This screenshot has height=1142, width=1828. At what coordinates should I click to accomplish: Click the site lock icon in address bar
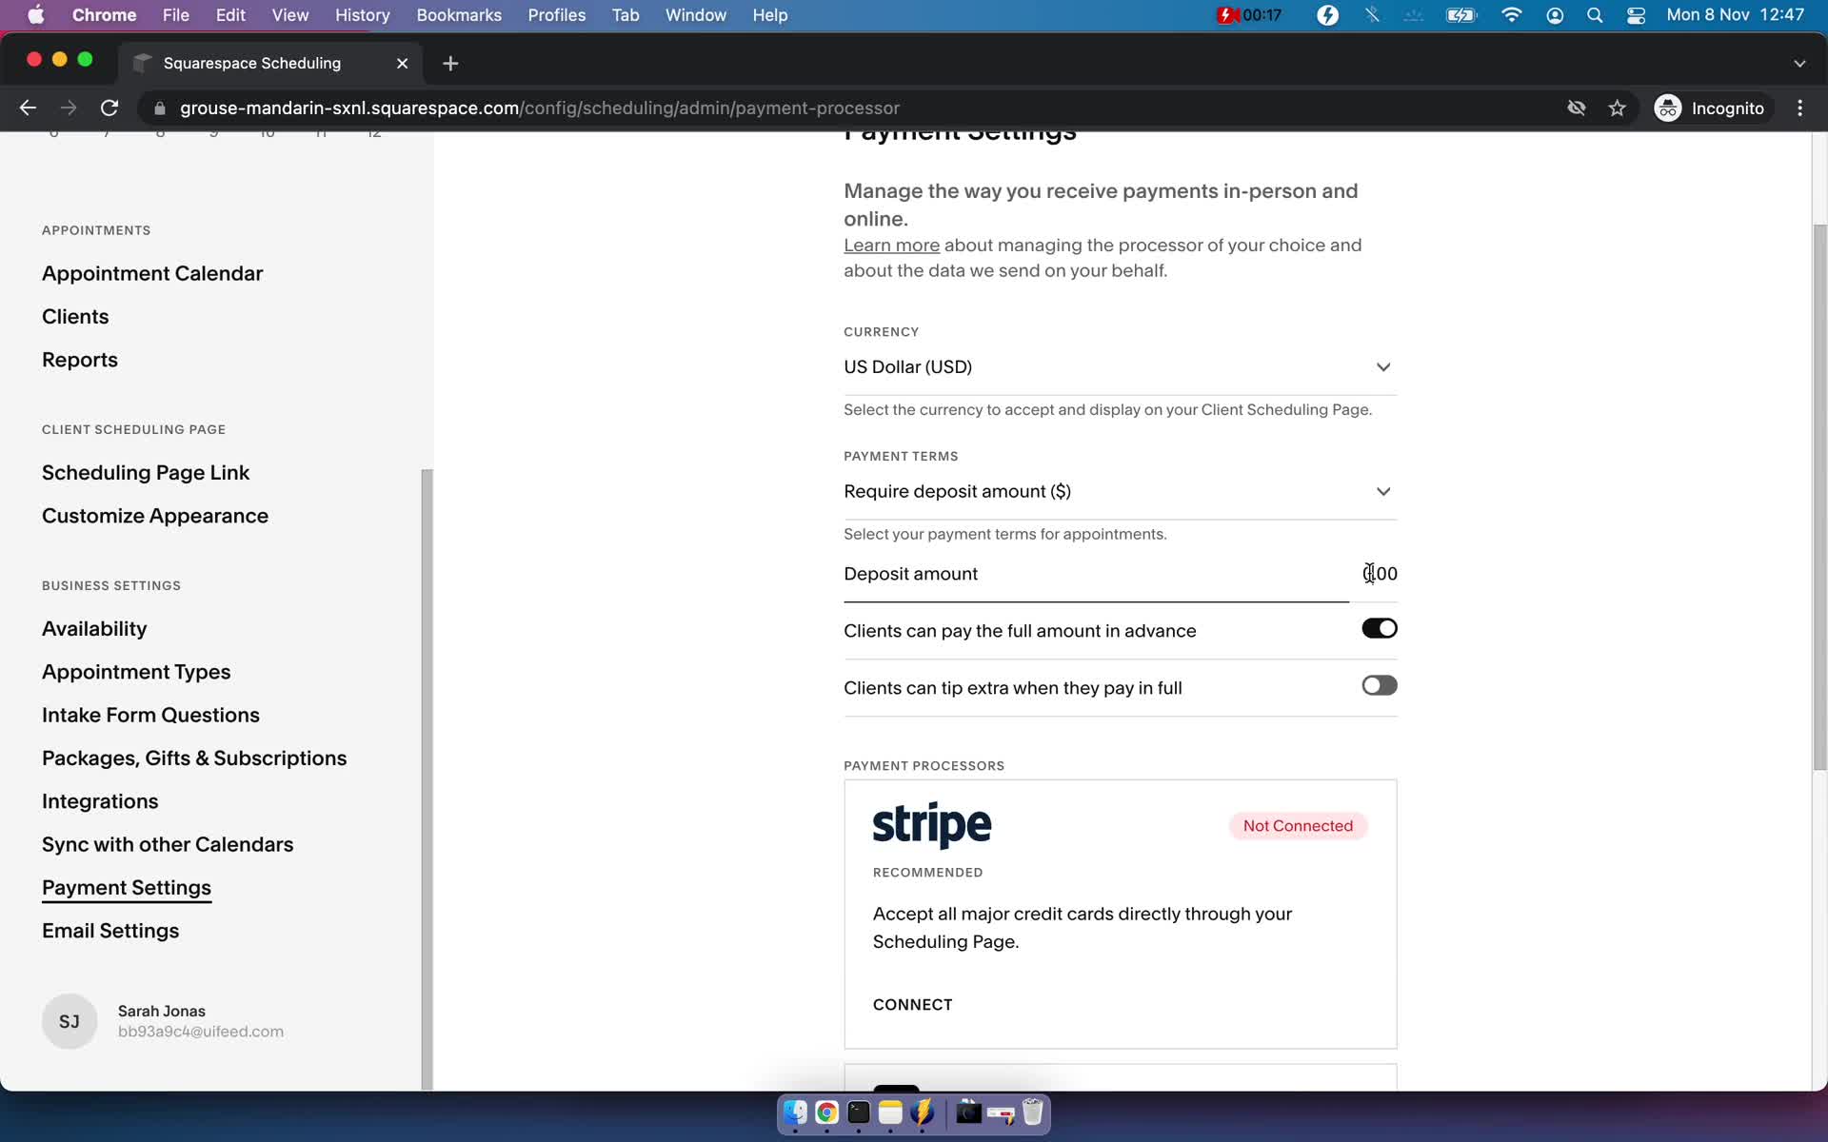(159, 108)
